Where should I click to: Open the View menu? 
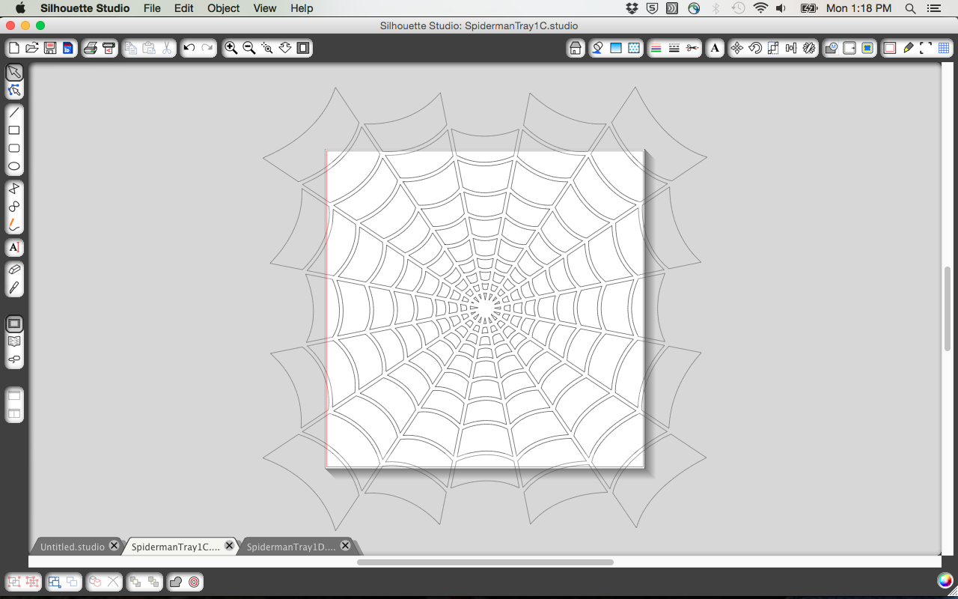[265, 8]
